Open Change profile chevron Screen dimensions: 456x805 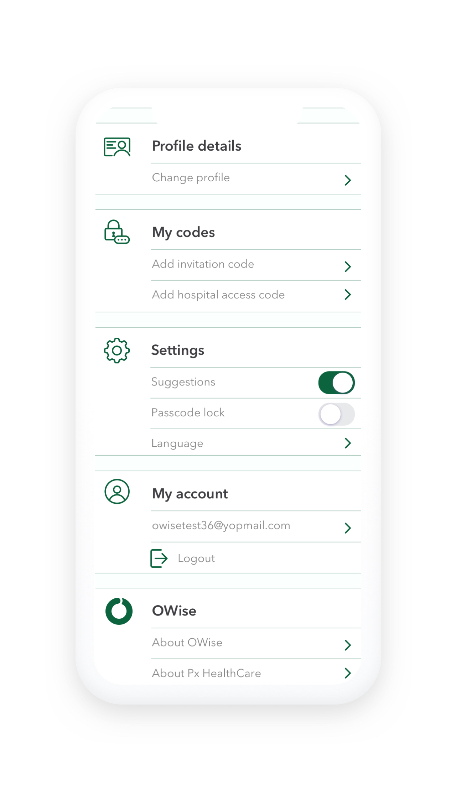tap(348, 180)
